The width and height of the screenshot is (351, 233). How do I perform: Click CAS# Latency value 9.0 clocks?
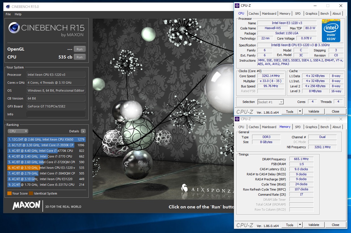301,169
